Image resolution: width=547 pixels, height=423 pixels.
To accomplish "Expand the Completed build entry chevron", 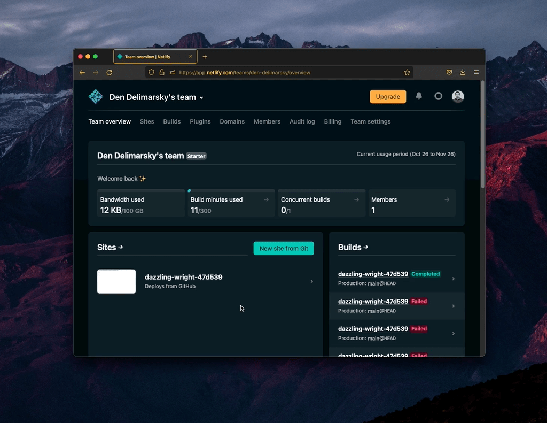I will pos(453,278).
